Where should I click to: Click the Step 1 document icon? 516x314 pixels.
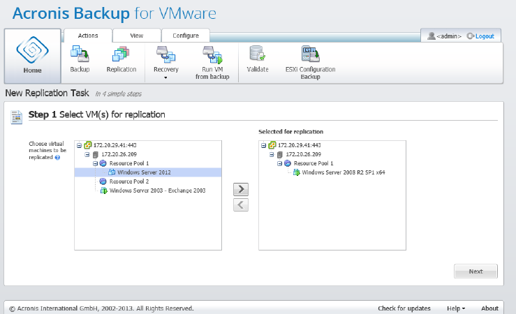coord(17,117)
